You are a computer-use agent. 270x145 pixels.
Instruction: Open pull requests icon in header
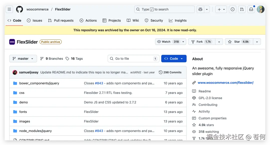click(242, 9)
